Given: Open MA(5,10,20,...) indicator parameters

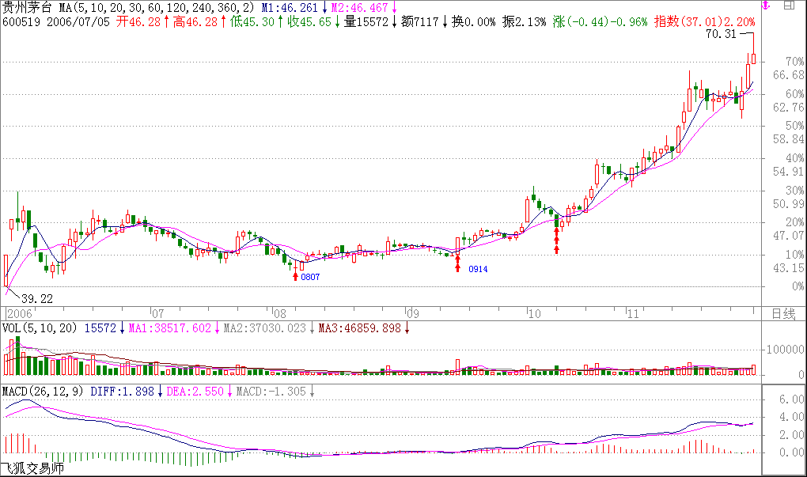Looking at the screenshot, I should tap(153, 7).
